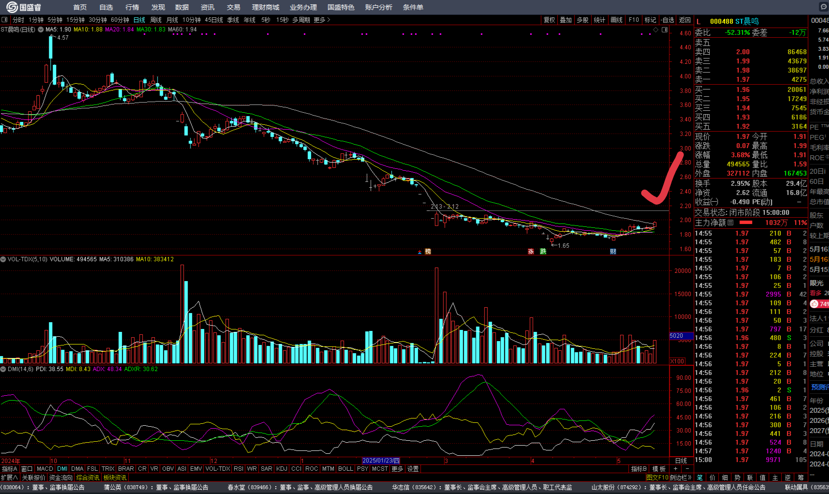
Task: Click the 复权 button
Action: click(549, 20)
